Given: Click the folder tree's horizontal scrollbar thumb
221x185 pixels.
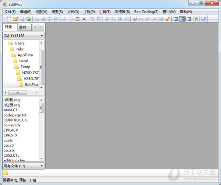Looking at the screenshot, I should click(x=18, y=92).
